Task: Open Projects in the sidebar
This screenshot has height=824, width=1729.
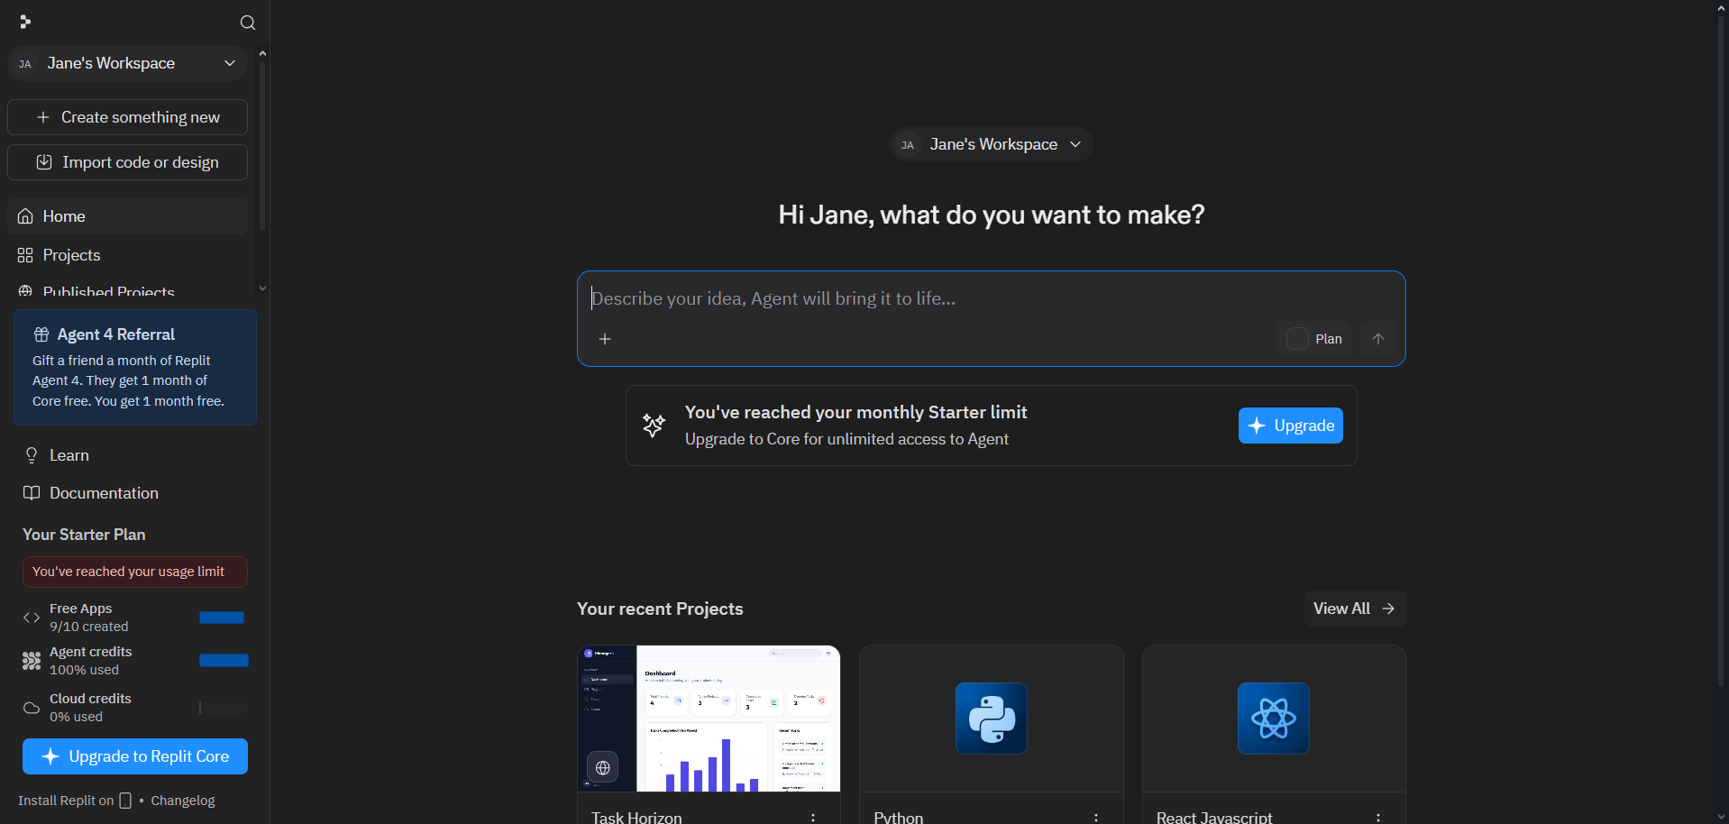Action: pyautogui.click(x=127, y=255)
